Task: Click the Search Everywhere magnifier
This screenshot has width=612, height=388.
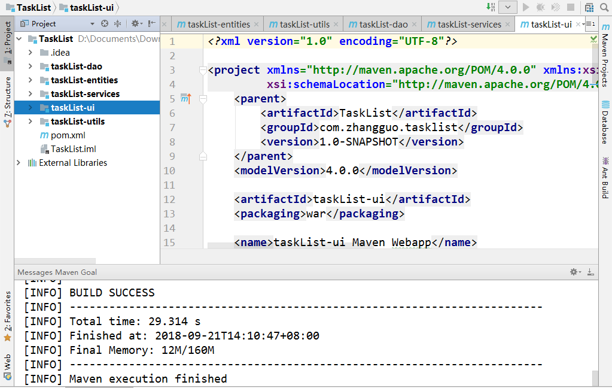Action: coord(604,7)
